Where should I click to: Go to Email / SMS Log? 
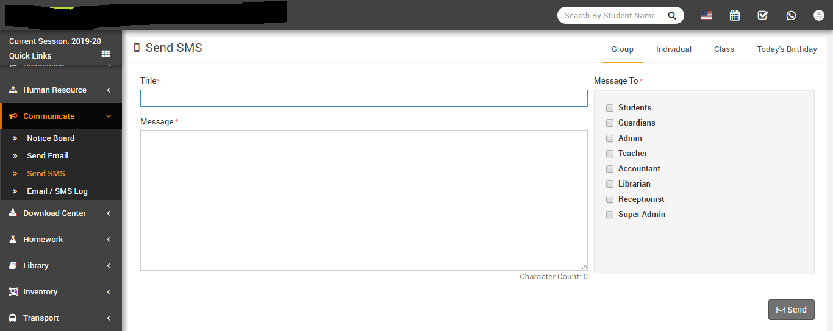tap(57, 191)
